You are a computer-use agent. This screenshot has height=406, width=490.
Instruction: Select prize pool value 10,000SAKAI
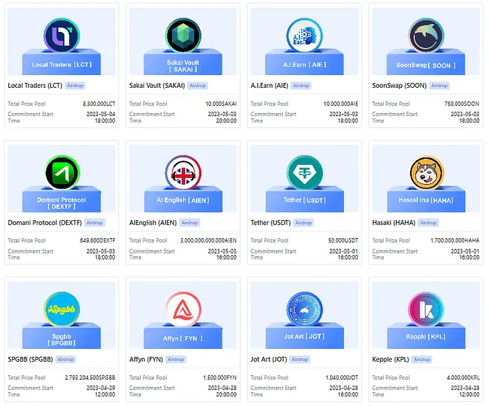coord(221,104)
